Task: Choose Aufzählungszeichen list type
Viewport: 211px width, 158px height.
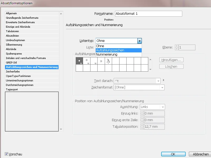Action: [x=118, y=50]
